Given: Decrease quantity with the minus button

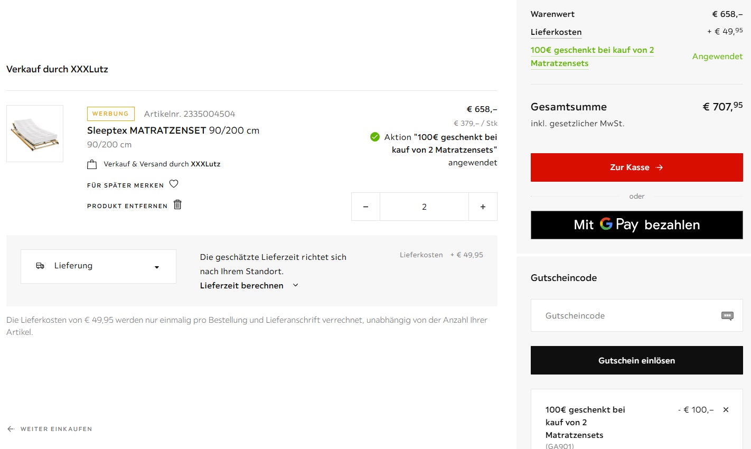Looking at the screenshot, I should tap(365, 207).
